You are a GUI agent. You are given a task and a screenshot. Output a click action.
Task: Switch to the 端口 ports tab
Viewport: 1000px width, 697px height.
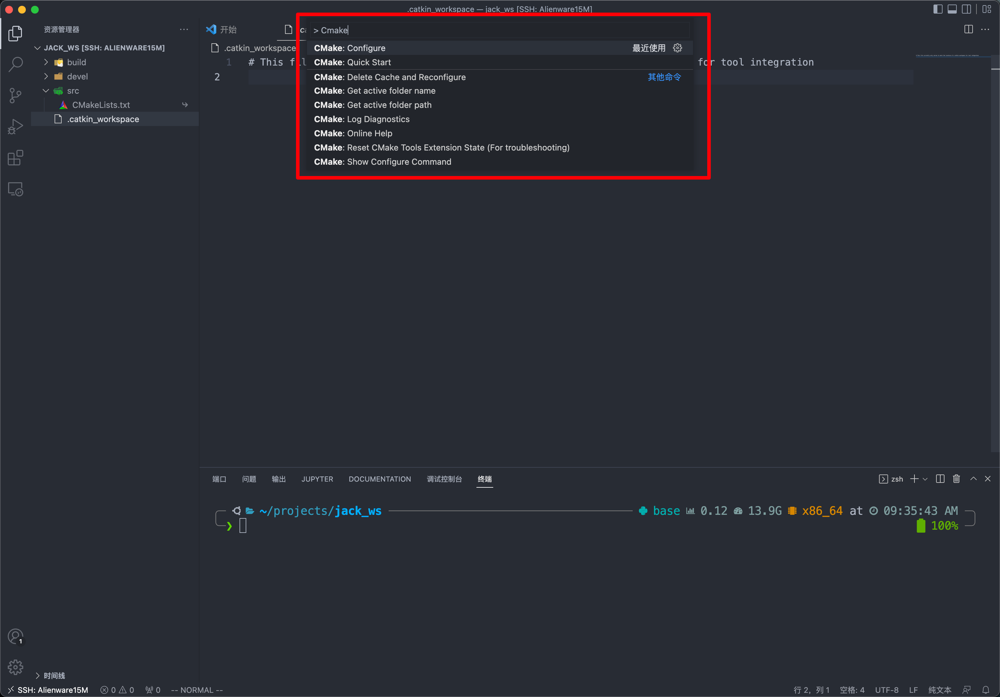coord(219,479)
